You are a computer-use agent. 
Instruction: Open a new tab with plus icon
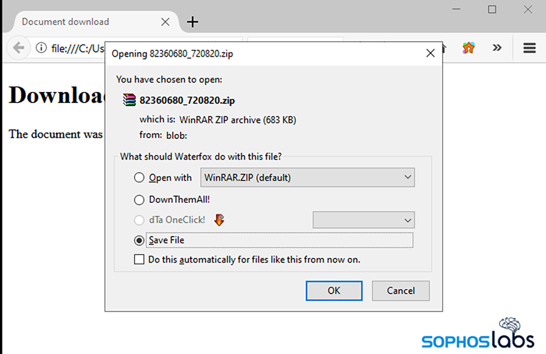[x=193, y=22]
